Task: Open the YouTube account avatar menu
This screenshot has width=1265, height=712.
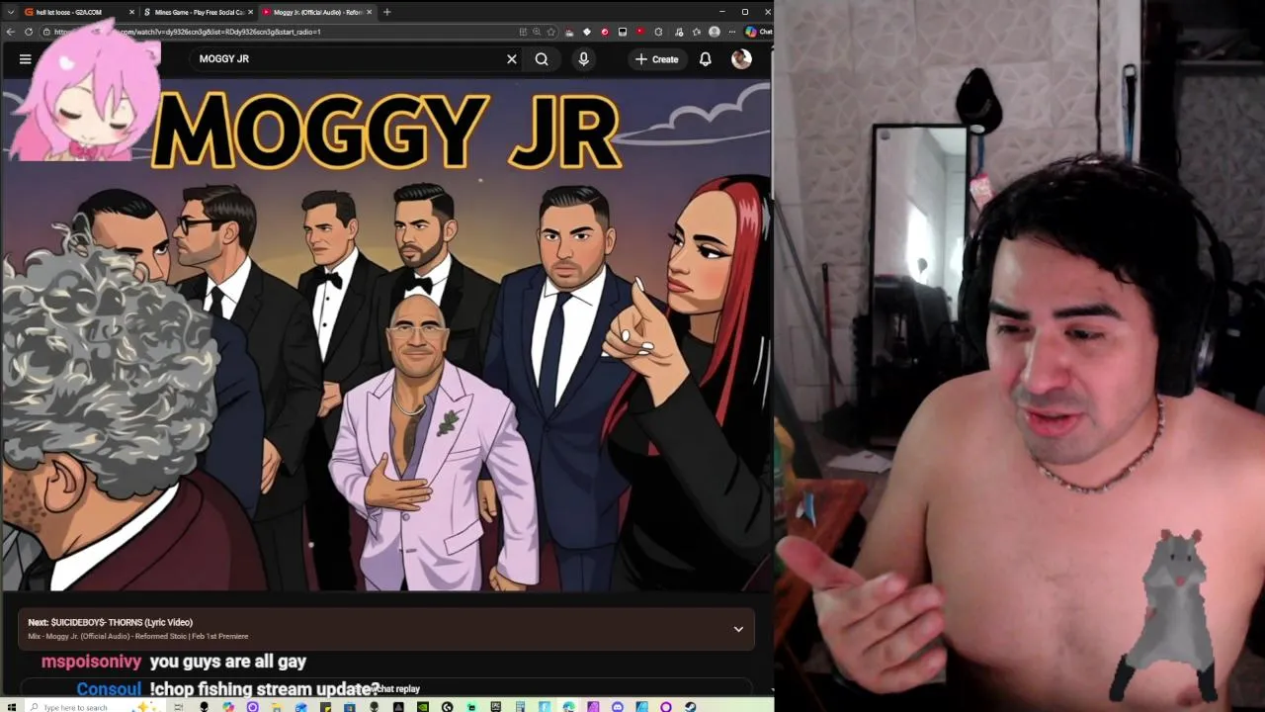Action: pyautogui.click(x=741, y=59)
